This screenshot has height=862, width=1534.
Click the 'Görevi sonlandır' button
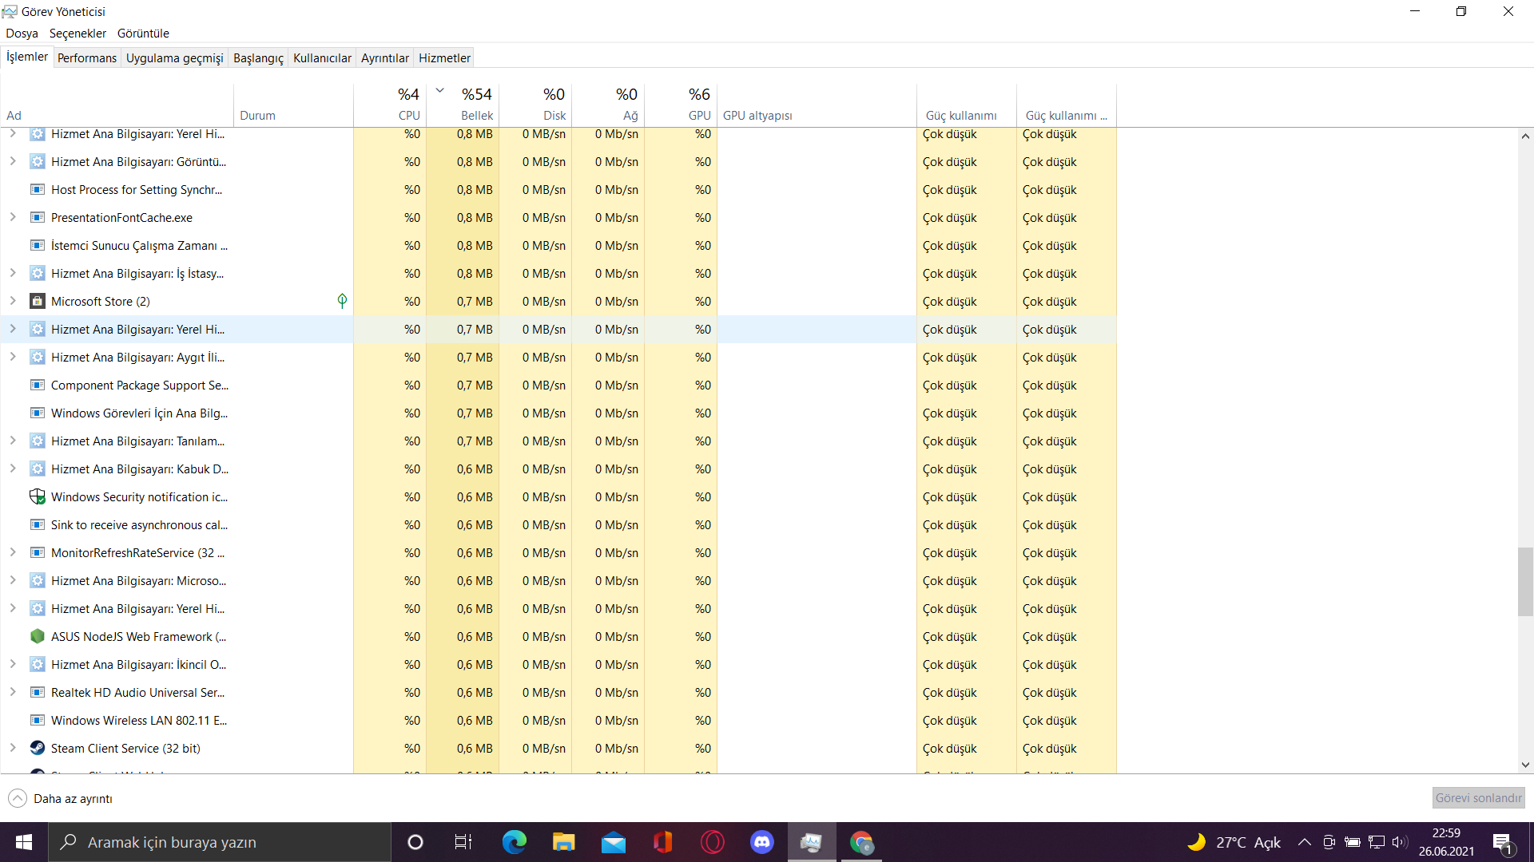1478,798
